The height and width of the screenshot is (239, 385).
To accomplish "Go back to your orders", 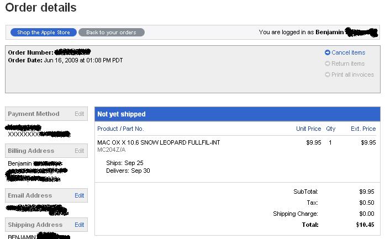I will (111, 33).
